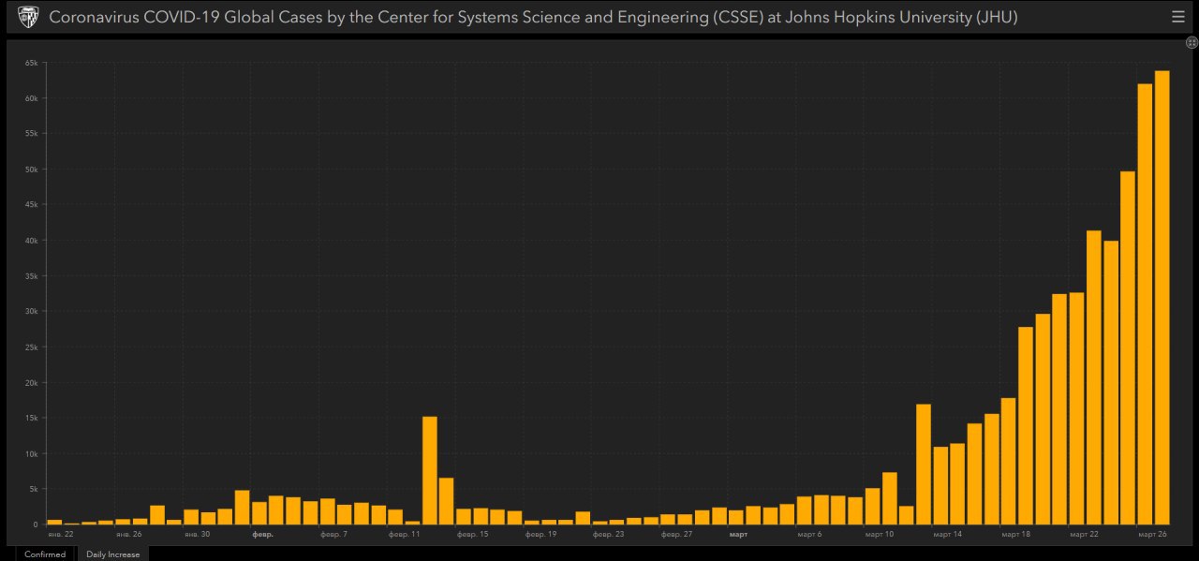Click the 65k y-axis label
Viewport: 1199px width, 561px height.
pos(31,63)
